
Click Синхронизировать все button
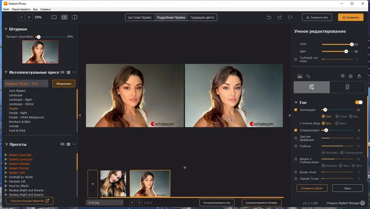216,203
